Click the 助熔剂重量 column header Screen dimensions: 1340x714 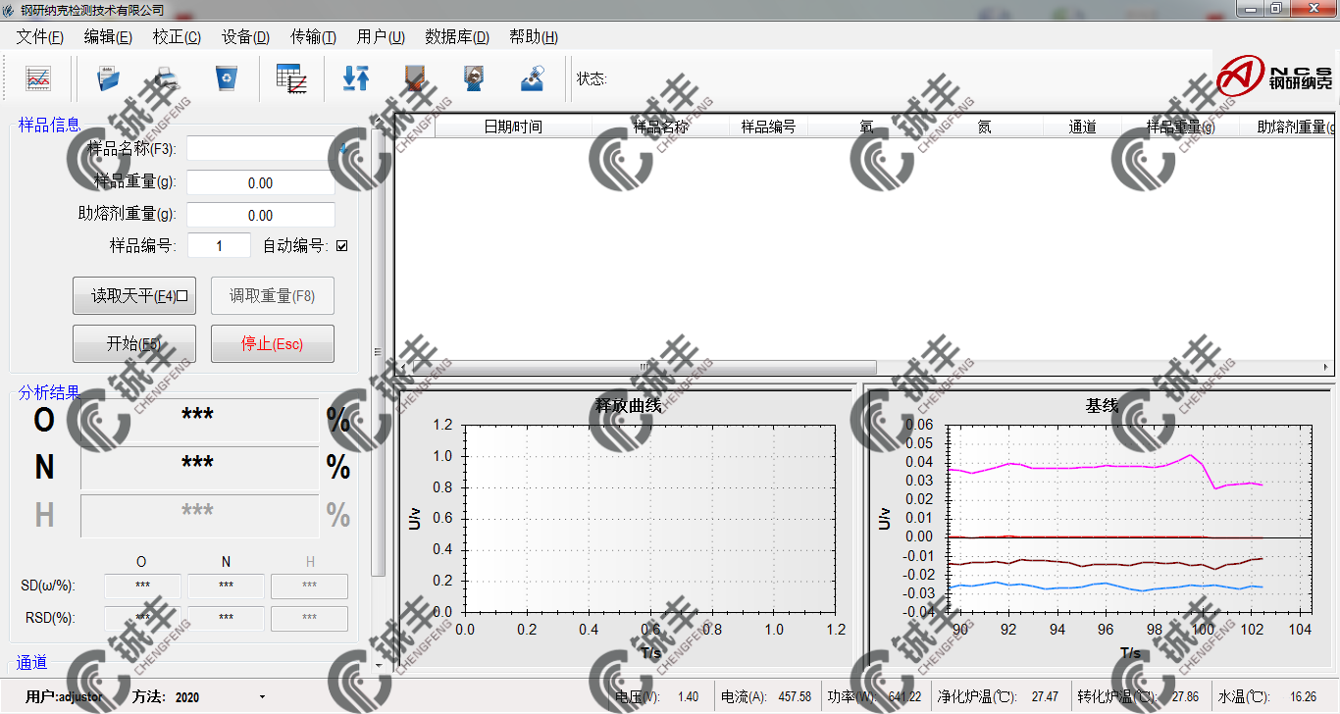[x=1287, y=127]
